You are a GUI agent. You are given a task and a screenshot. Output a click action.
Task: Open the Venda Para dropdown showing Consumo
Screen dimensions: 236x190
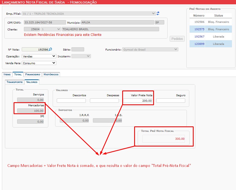[x=39, y=63]
